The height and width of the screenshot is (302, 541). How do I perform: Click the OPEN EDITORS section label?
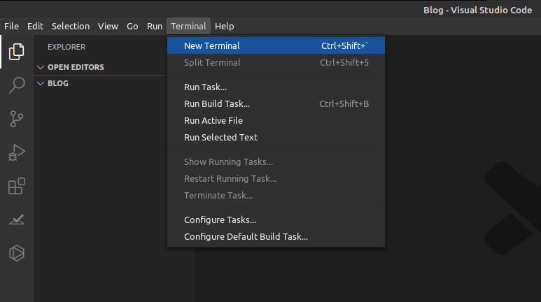click(76, 67)
